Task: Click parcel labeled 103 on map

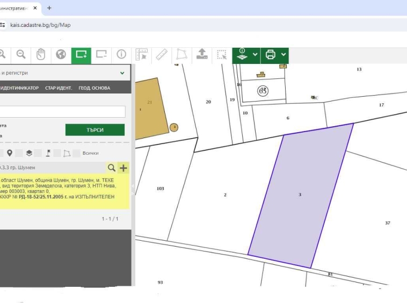Action: click(x=160, y=189)
